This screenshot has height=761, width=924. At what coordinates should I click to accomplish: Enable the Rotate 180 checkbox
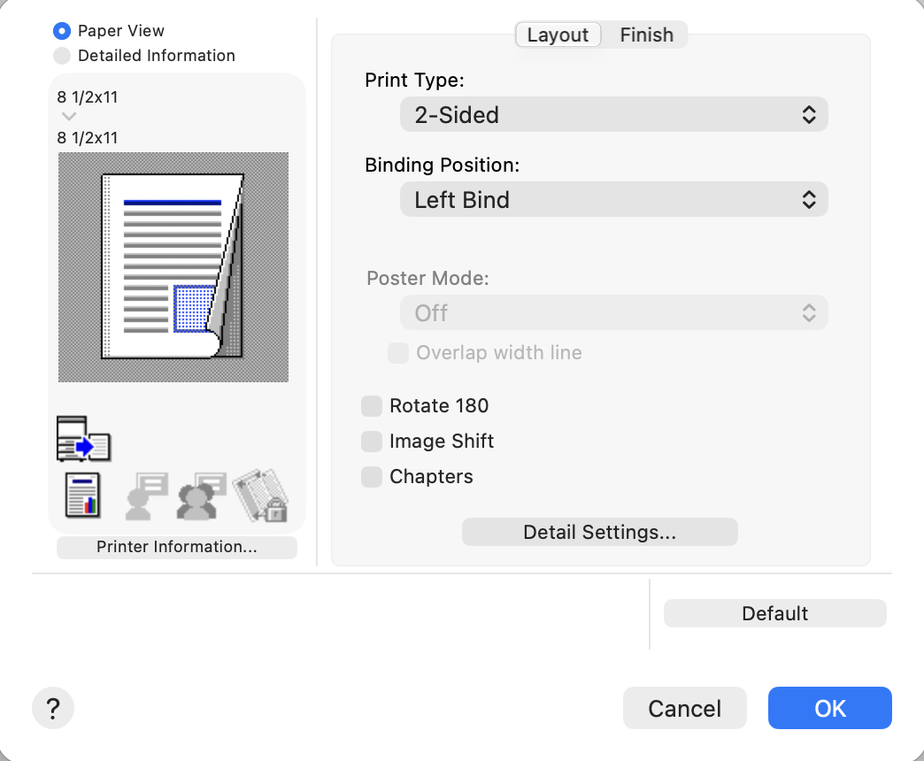coord(372,406)
